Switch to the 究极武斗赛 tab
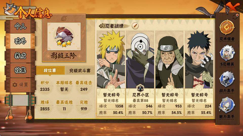Screen dimensions: 243x136 pyautogui.click(x=80, y=71)
